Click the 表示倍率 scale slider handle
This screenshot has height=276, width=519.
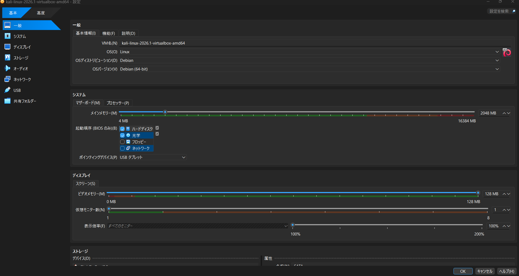[x=293, y=225]
